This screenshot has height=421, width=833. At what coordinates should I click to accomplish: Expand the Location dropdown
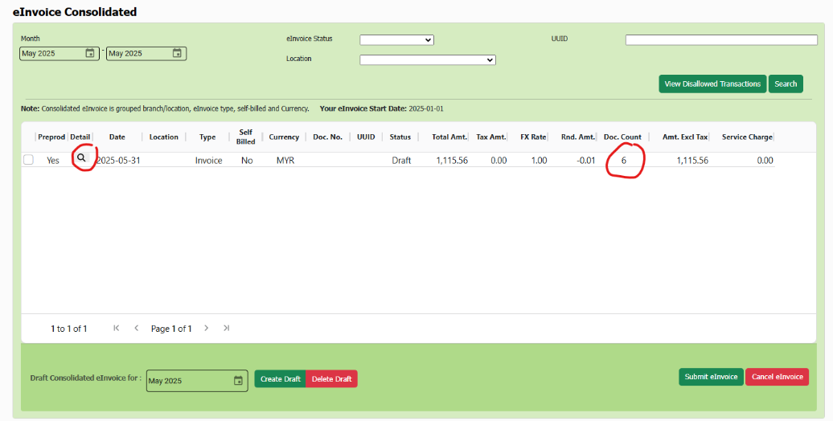427,59
